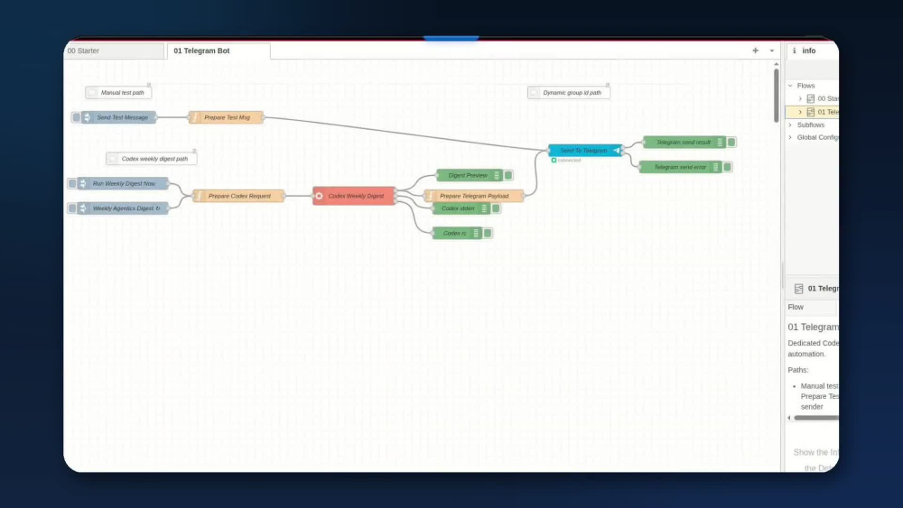Click the 00 Starter flow icon in sidebar tree

(x=811, y=98)
